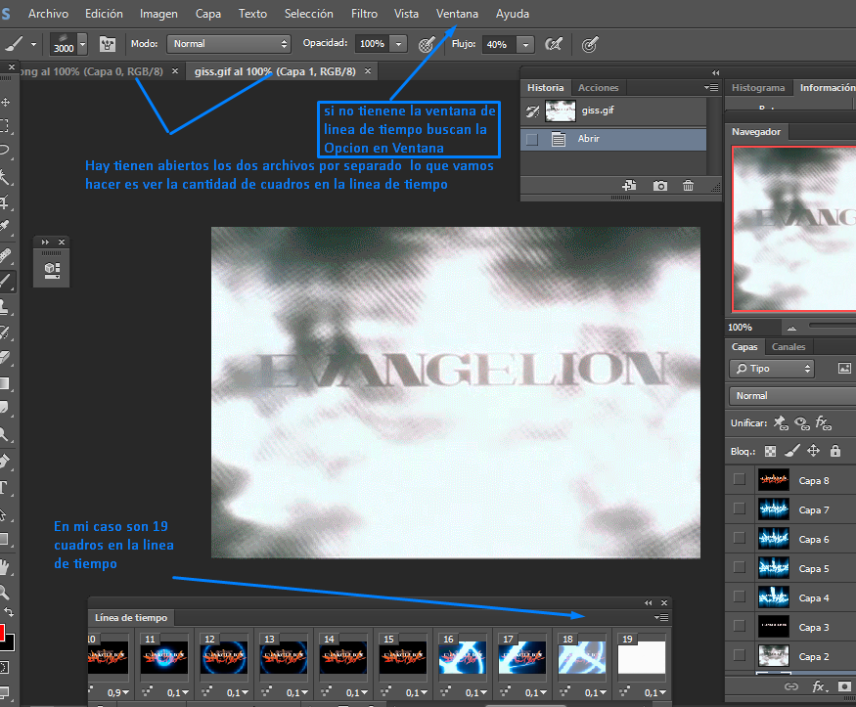Unify layer style fx icon
The width and height of the screenshot is (856, 707).
pyautogui.click(x=823, y=422)
